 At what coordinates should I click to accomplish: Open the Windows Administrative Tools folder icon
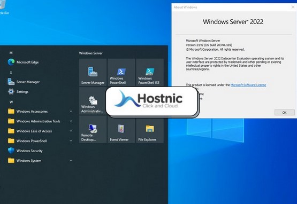(x=11, y=121)
